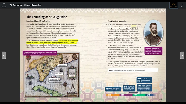Click the 'St. Augustine' map label
This screenshot has height=104, width=186.
click(x=53, y=79)
